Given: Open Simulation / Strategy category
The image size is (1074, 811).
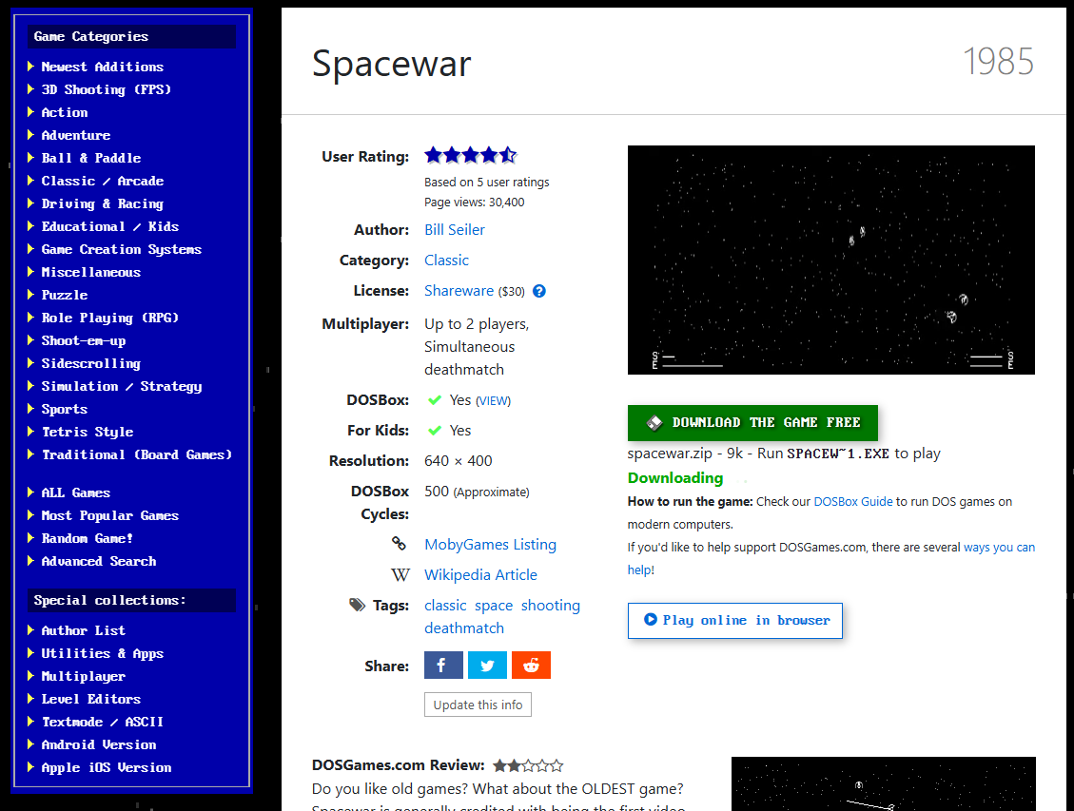Looking at the screenshot, I should (x=121, y=387).
